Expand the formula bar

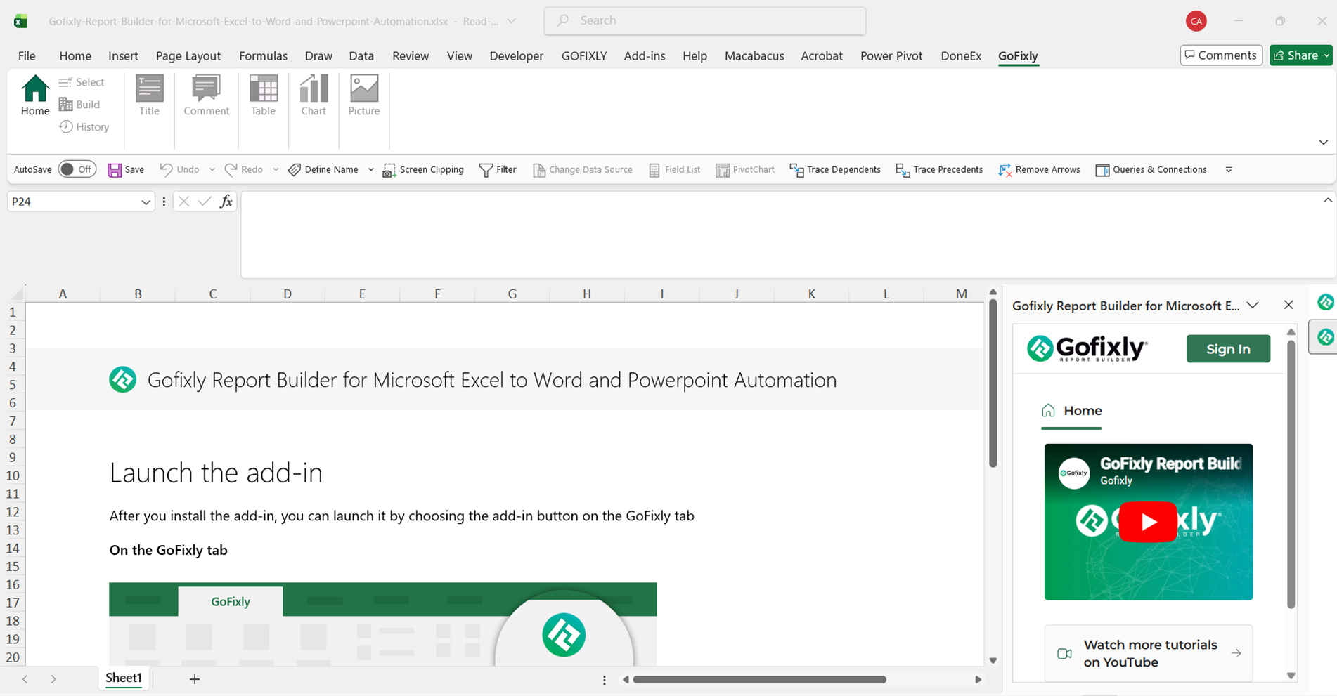point(1327,201)
